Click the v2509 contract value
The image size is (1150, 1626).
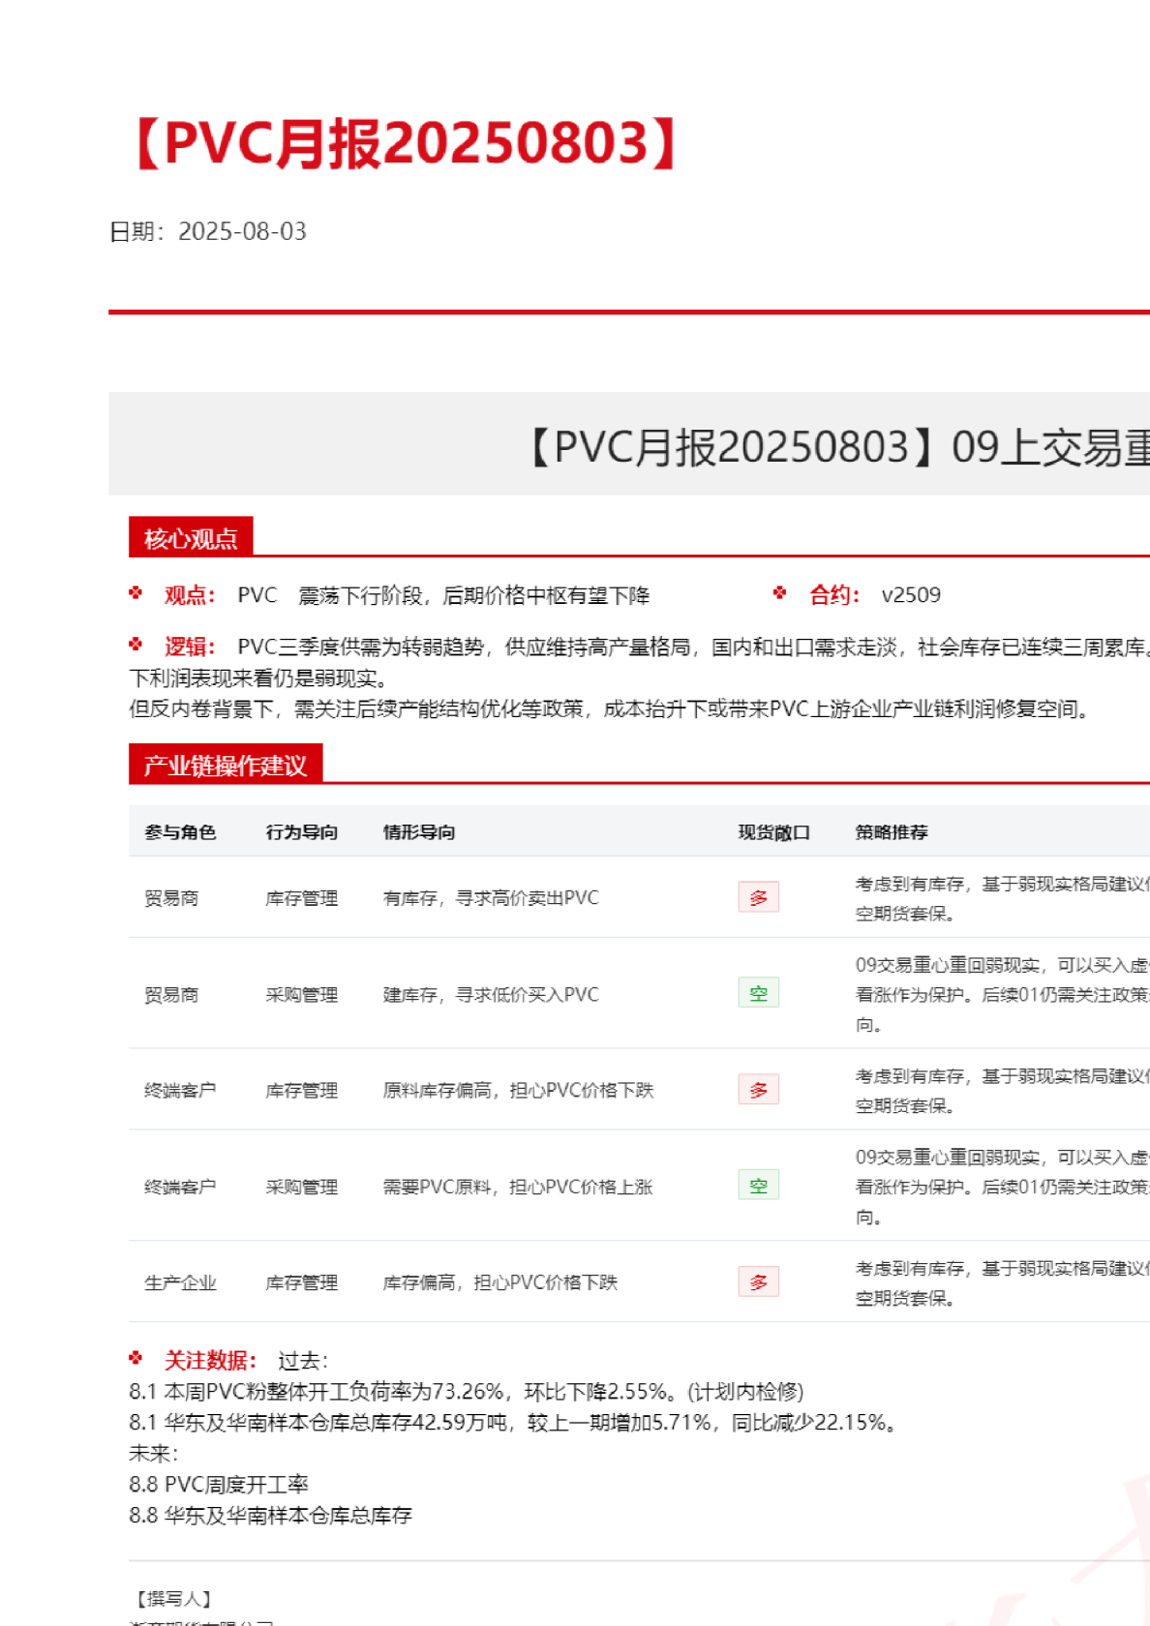[x=910, y=595]
